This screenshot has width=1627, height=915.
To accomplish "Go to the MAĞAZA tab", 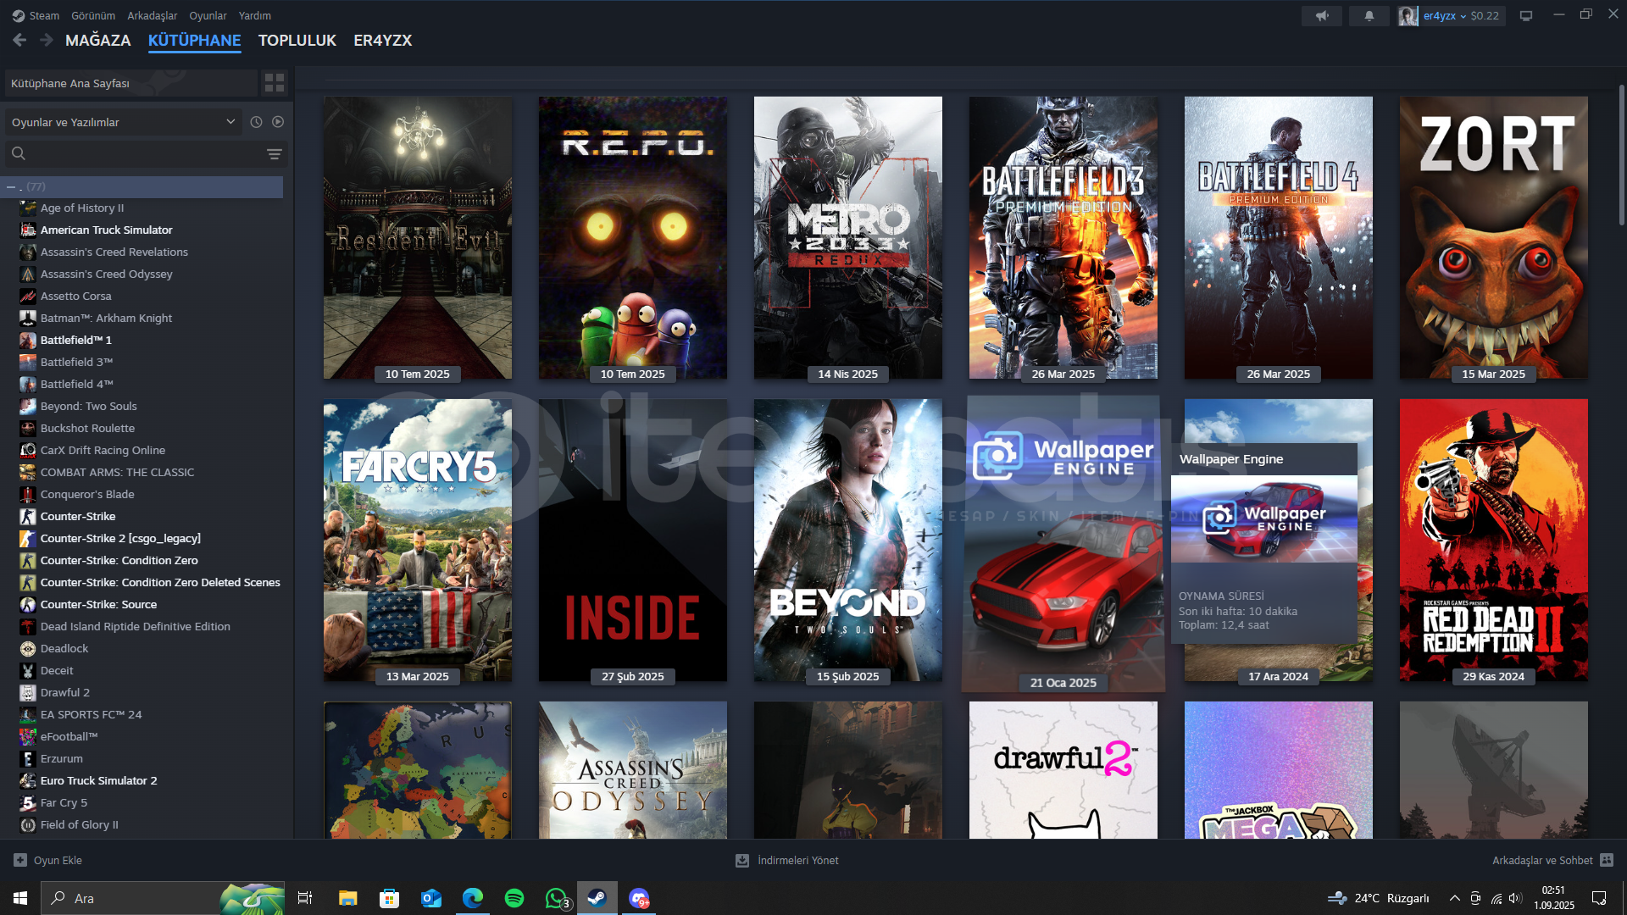I will tap(98, 40).
